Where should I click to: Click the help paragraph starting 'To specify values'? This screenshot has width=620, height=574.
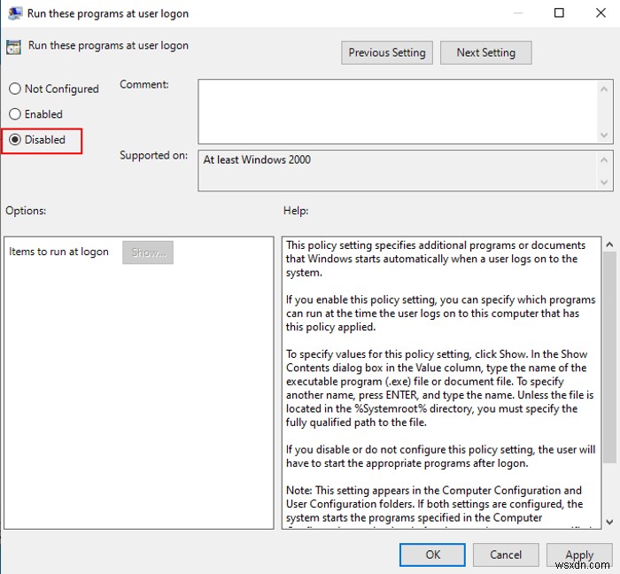(439, 389)
